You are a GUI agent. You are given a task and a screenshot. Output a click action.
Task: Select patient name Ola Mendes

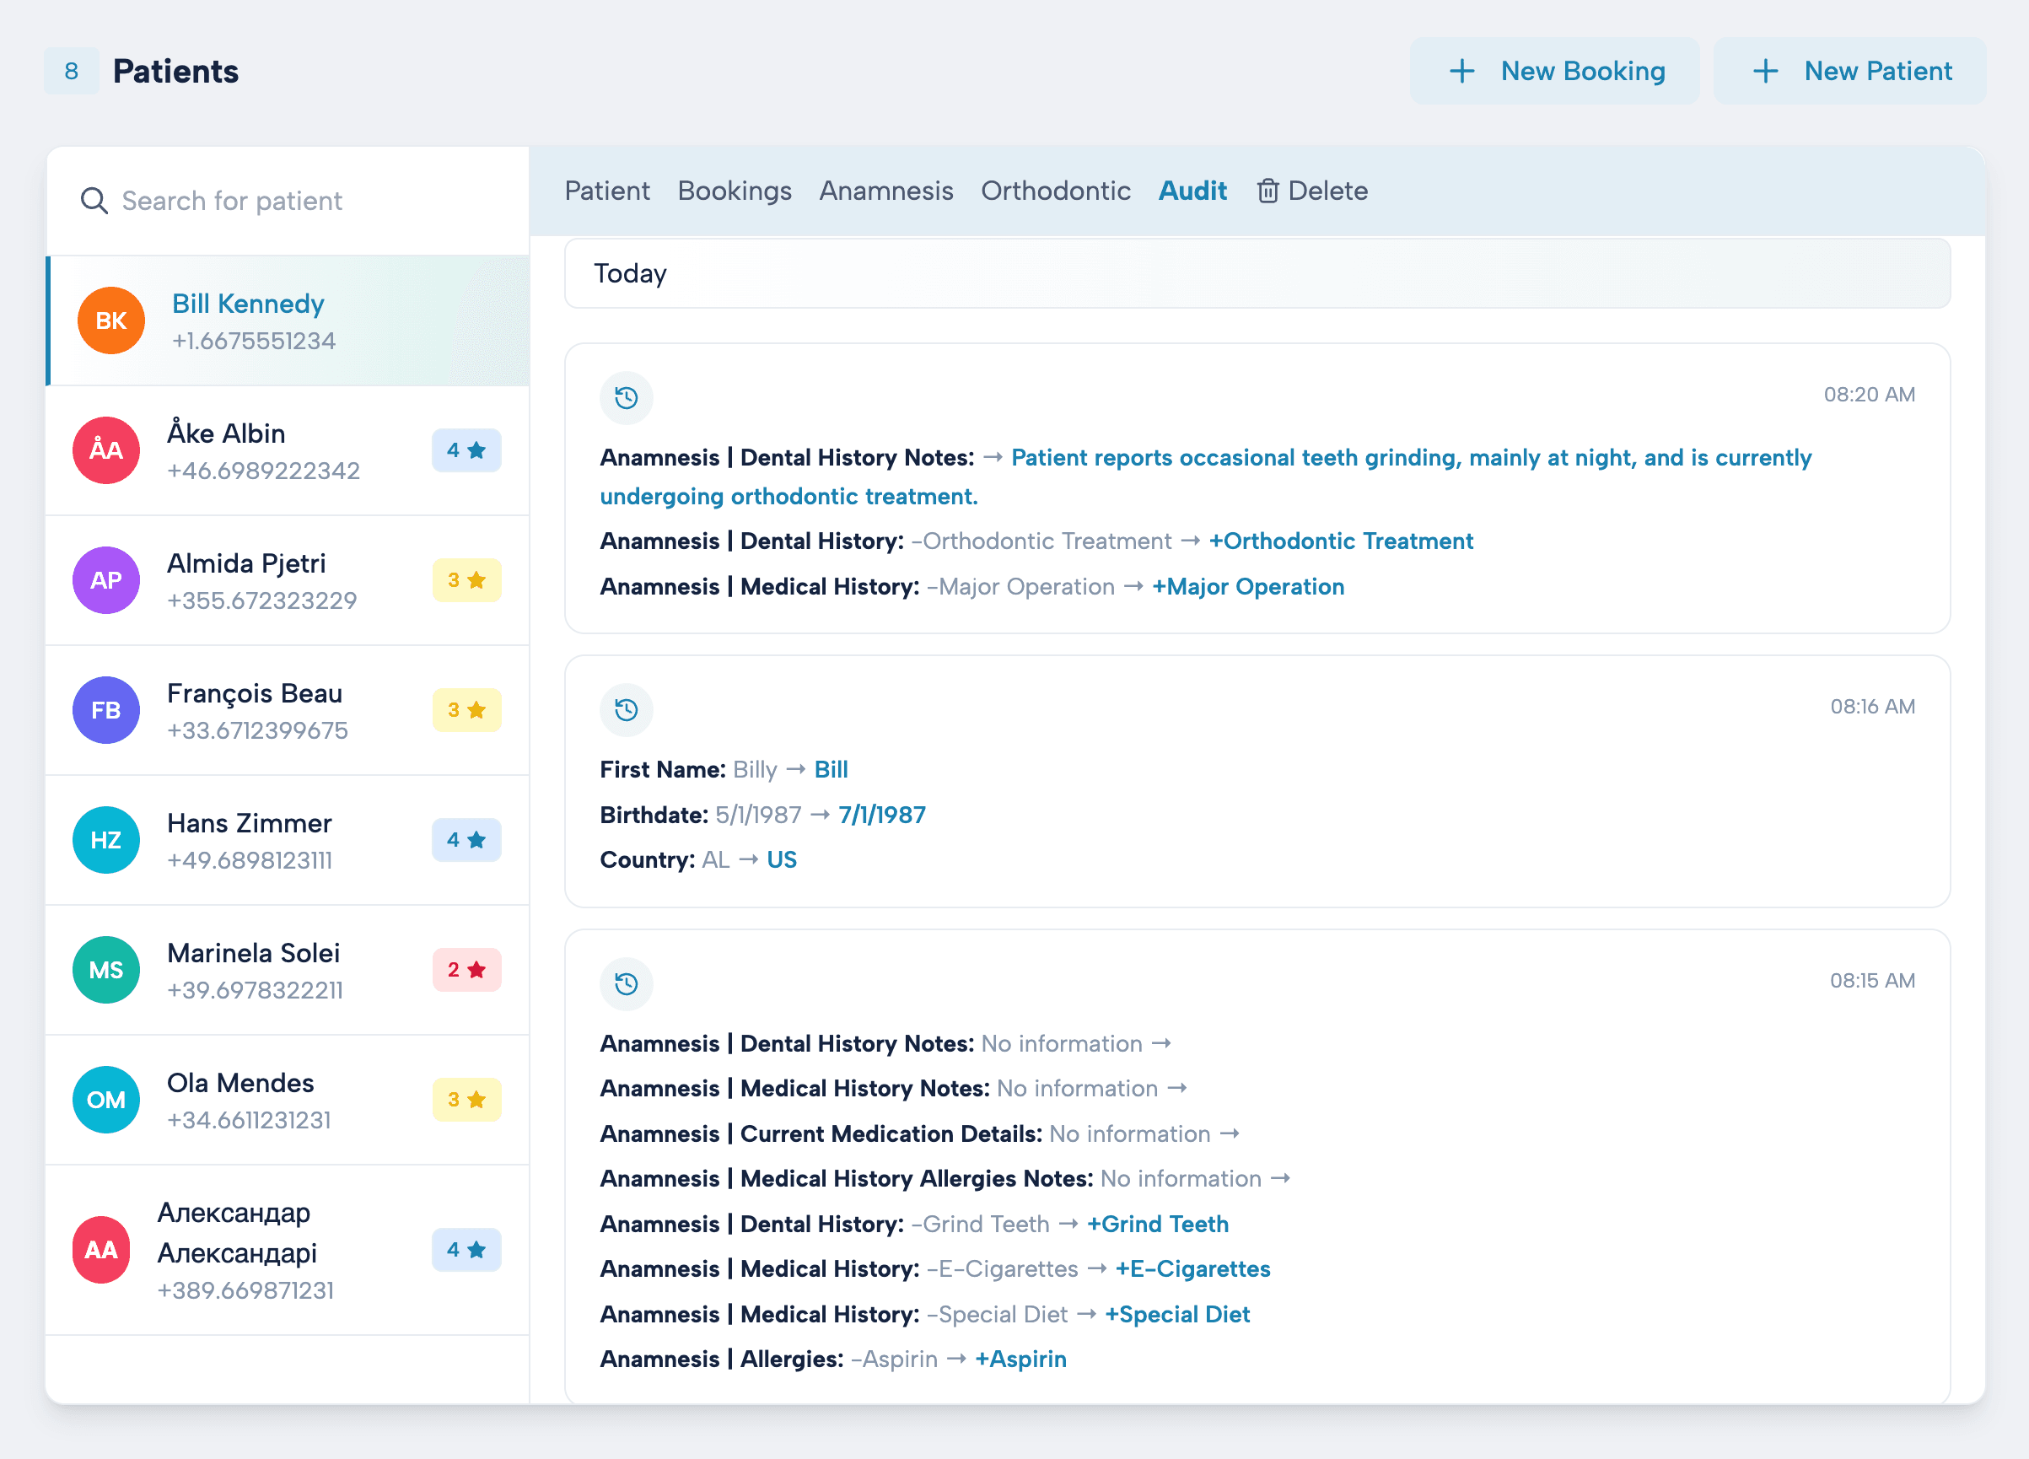point(240,1082)
